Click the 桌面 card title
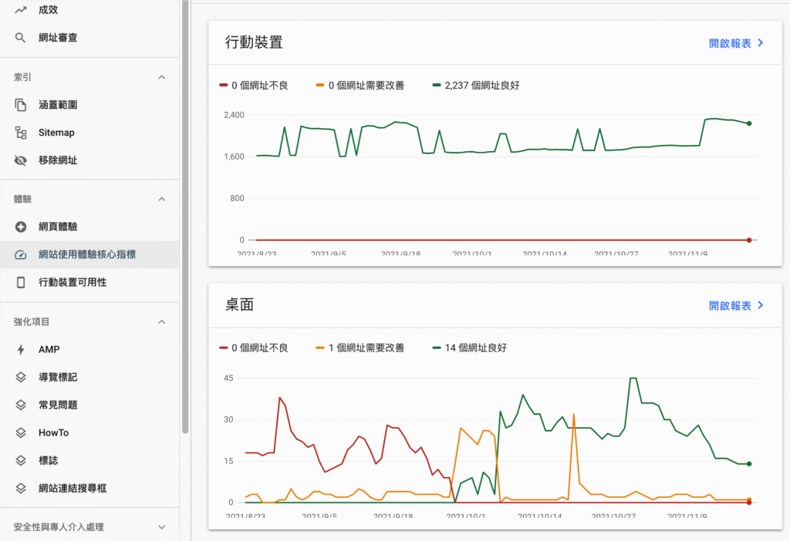The height and width of the screenshot is (541, 790). (x=239, y=304)
